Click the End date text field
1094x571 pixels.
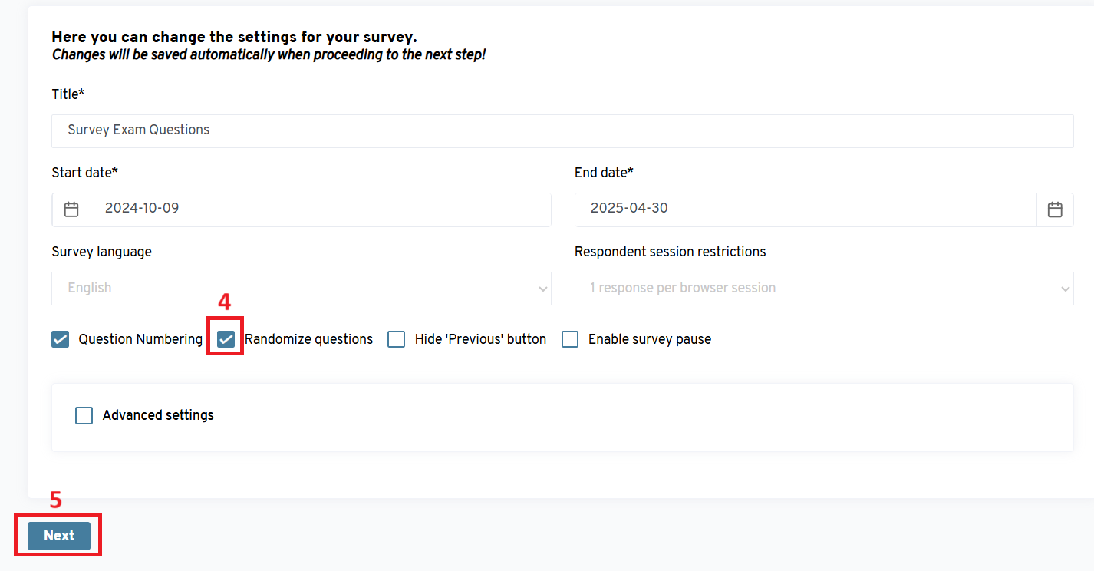(x=806, y=209)
